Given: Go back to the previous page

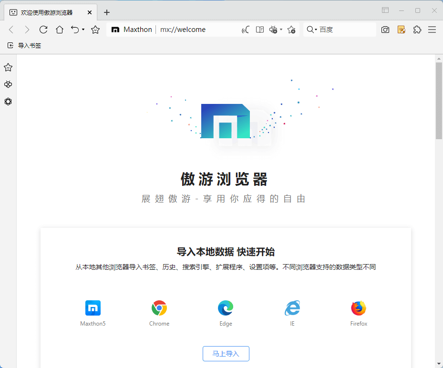Looking at the screenshot, I should 11,30.
